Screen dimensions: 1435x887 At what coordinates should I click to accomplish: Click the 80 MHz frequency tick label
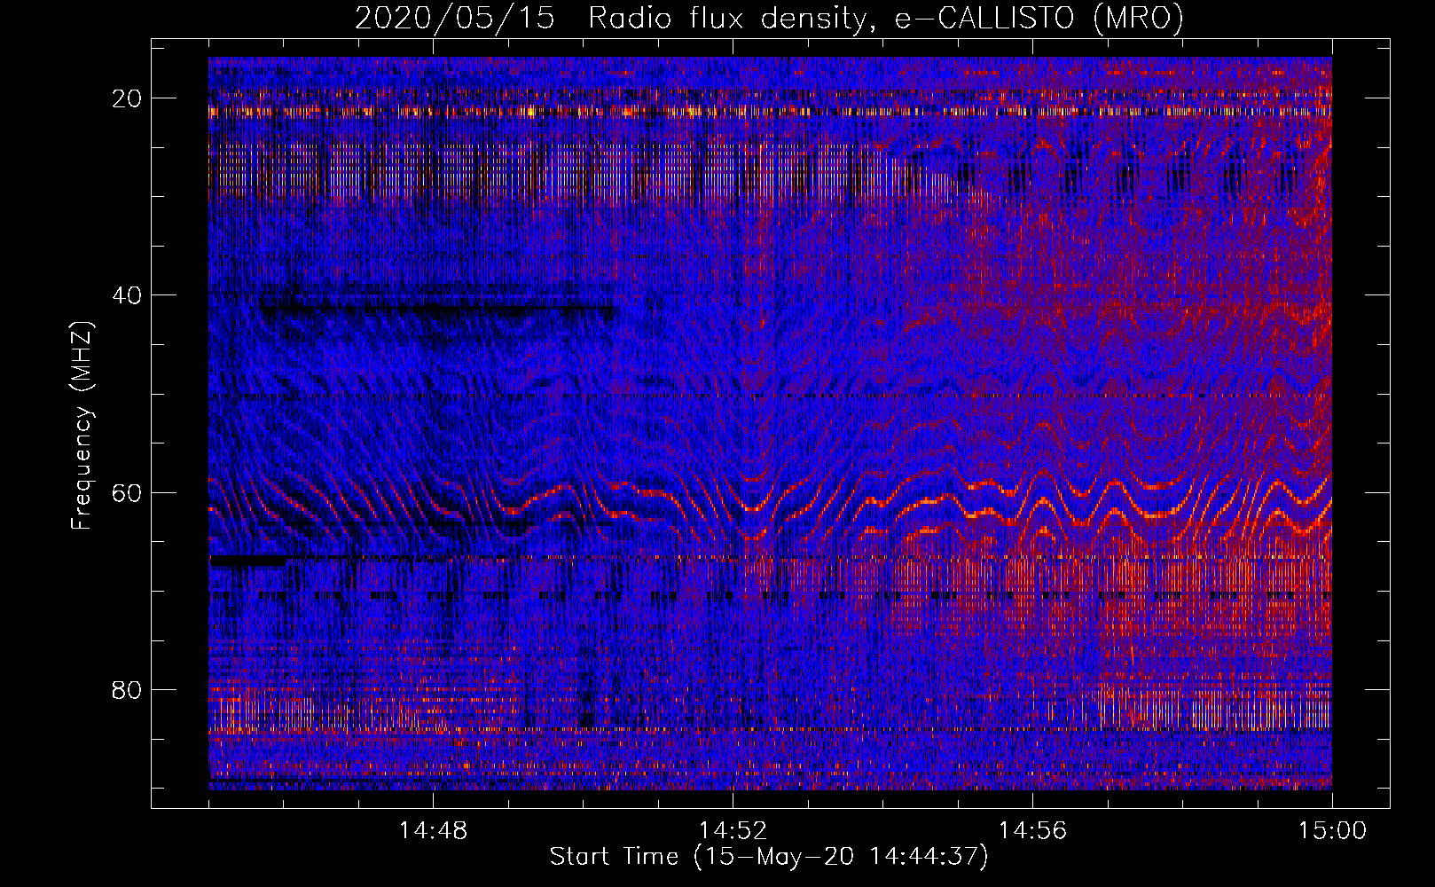pyautogui.click(x=127, y=689)
